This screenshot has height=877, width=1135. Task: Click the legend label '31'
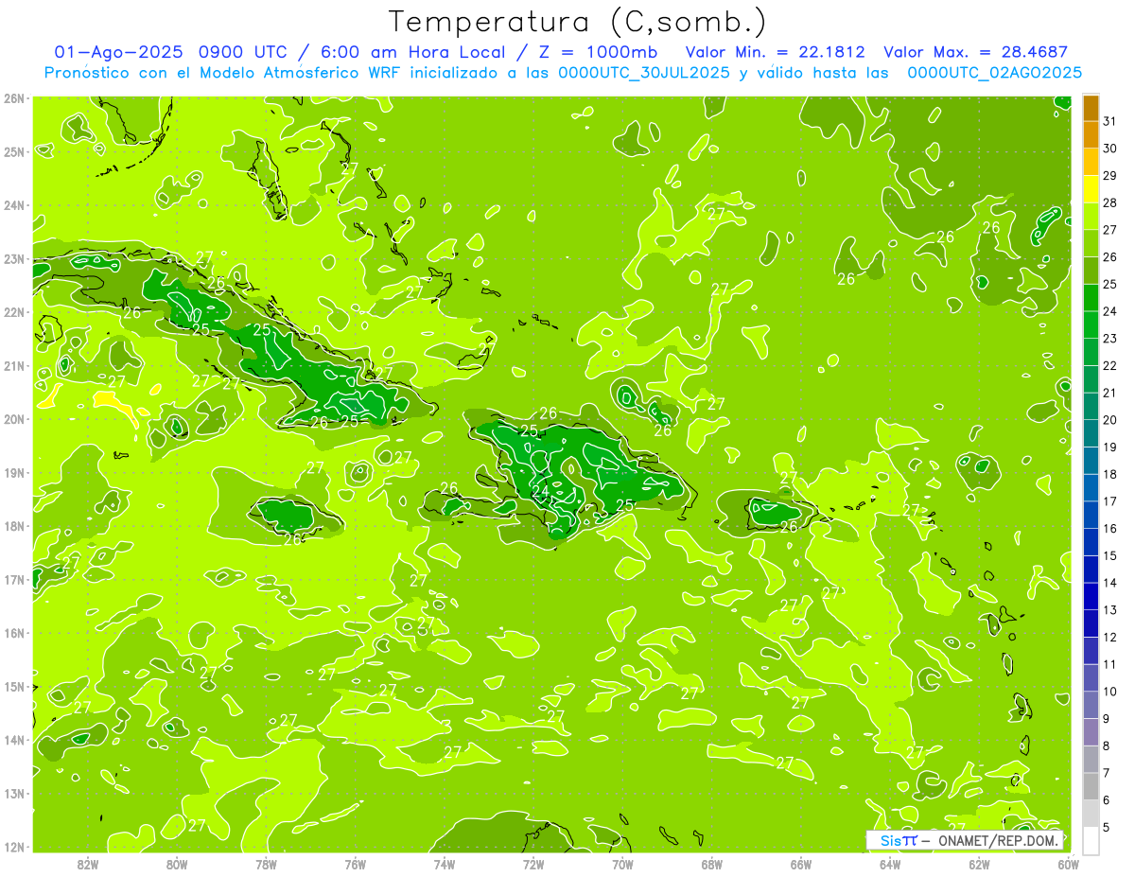(1109, 121)
